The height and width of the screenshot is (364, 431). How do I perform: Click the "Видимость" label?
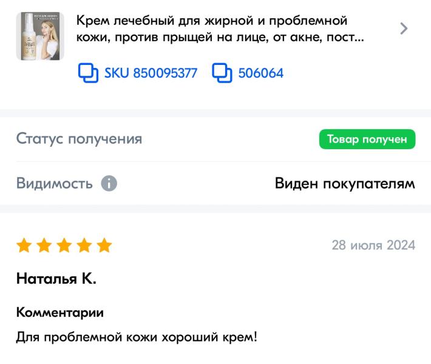click(55, 183)
